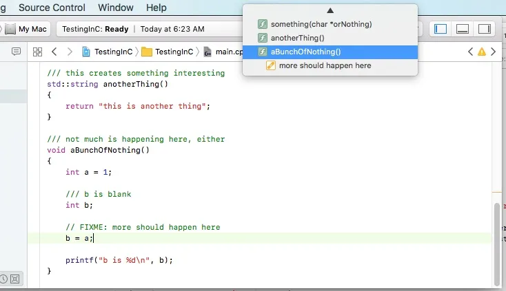This screenshot has height=291, width=506.
Task: Click the 'int b;' declaration line
Action: click(79, 206)
